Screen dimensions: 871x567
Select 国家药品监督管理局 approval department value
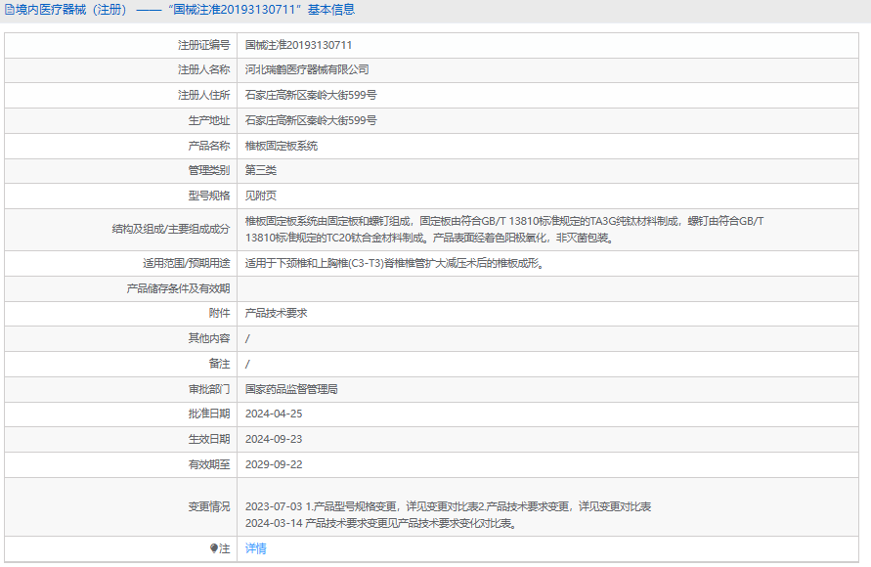pyautogui.click(x=291, y=389)
